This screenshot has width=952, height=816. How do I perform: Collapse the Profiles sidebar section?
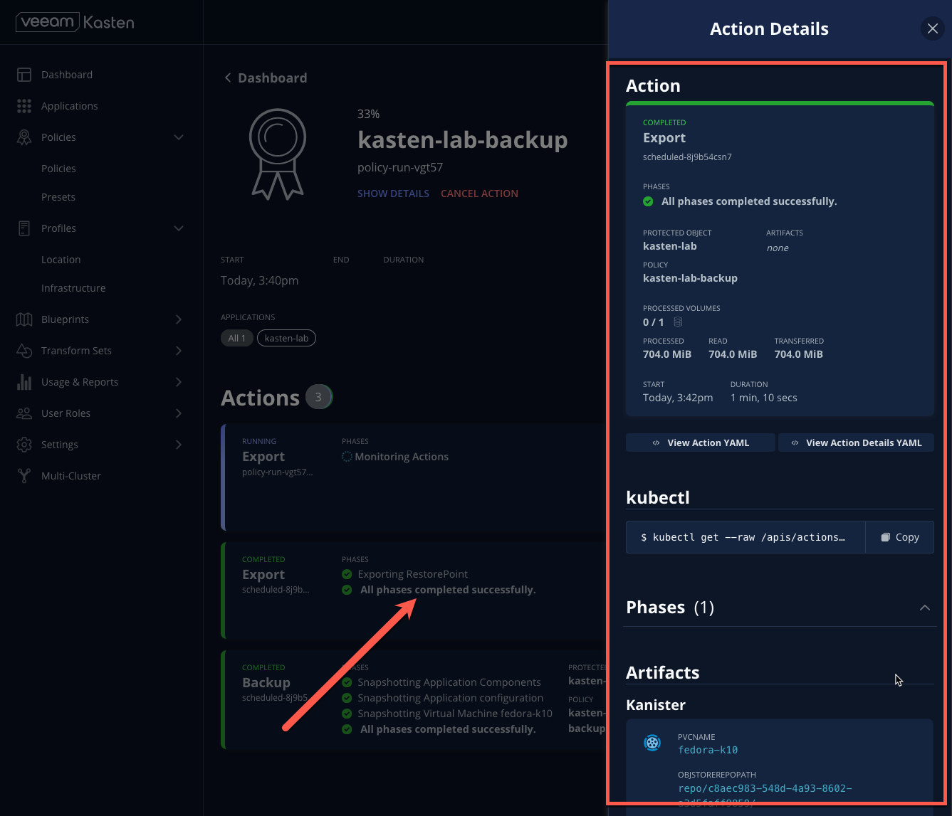tap(179, 228)
